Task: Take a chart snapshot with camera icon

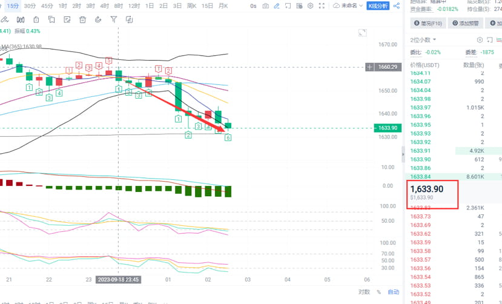Action: [265, 6]
